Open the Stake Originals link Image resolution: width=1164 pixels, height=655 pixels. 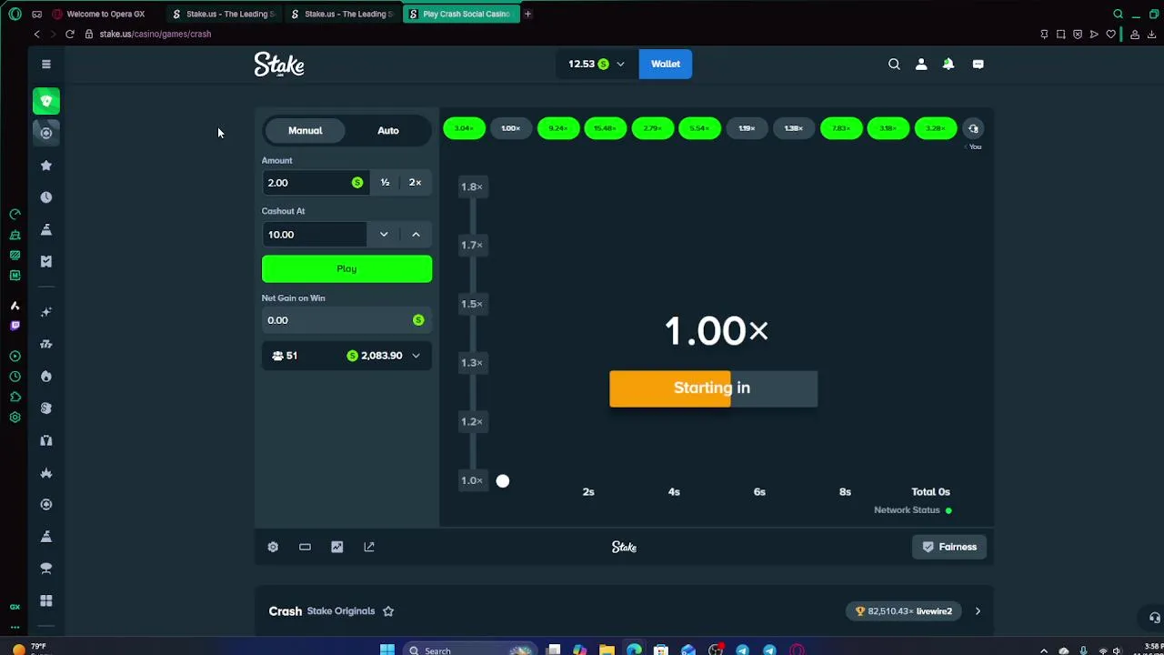point(341,611)
